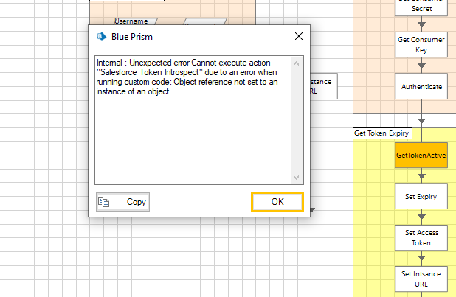Select the Set Expiry stage
This screenshot has height=297, width=456.
(x=421, y=197)
